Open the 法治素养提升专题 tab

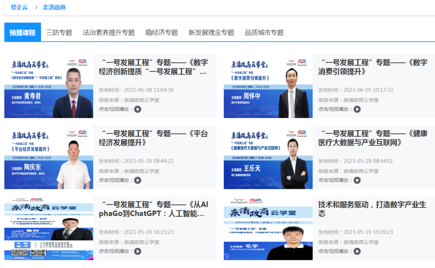pos(109,33)
